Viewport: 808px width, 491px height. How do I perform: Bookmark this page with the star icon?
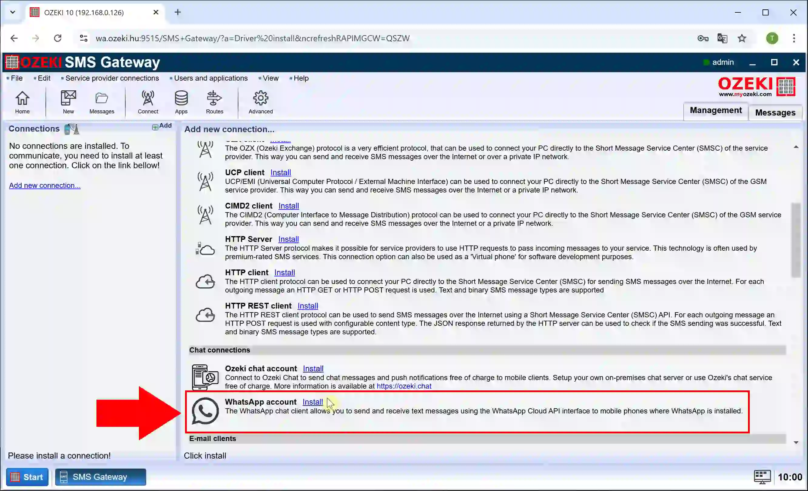tap(742, 38)
